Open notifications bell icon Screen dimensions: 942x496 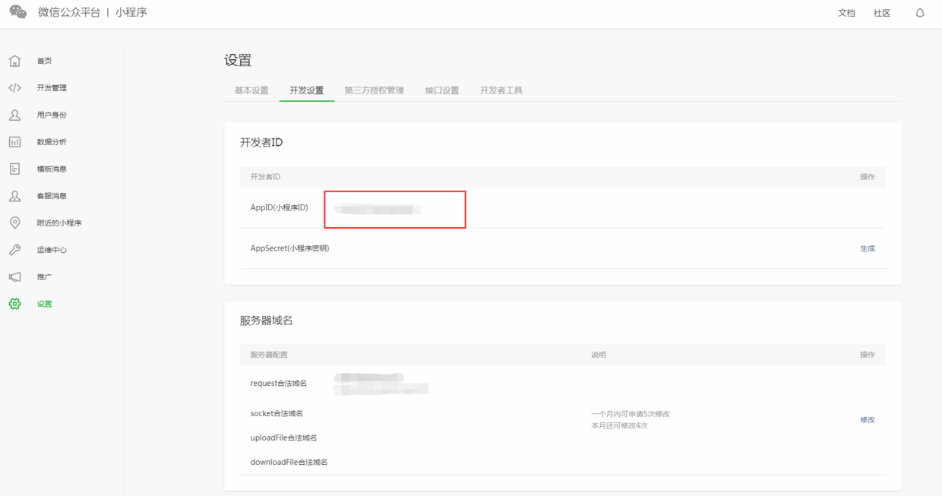pyautogui.click(x=920, y=13)
